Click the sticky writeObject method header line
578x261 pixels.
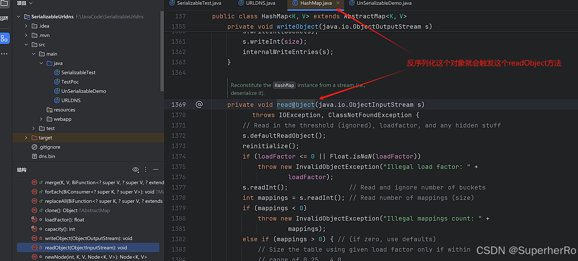tap(330, 27)
